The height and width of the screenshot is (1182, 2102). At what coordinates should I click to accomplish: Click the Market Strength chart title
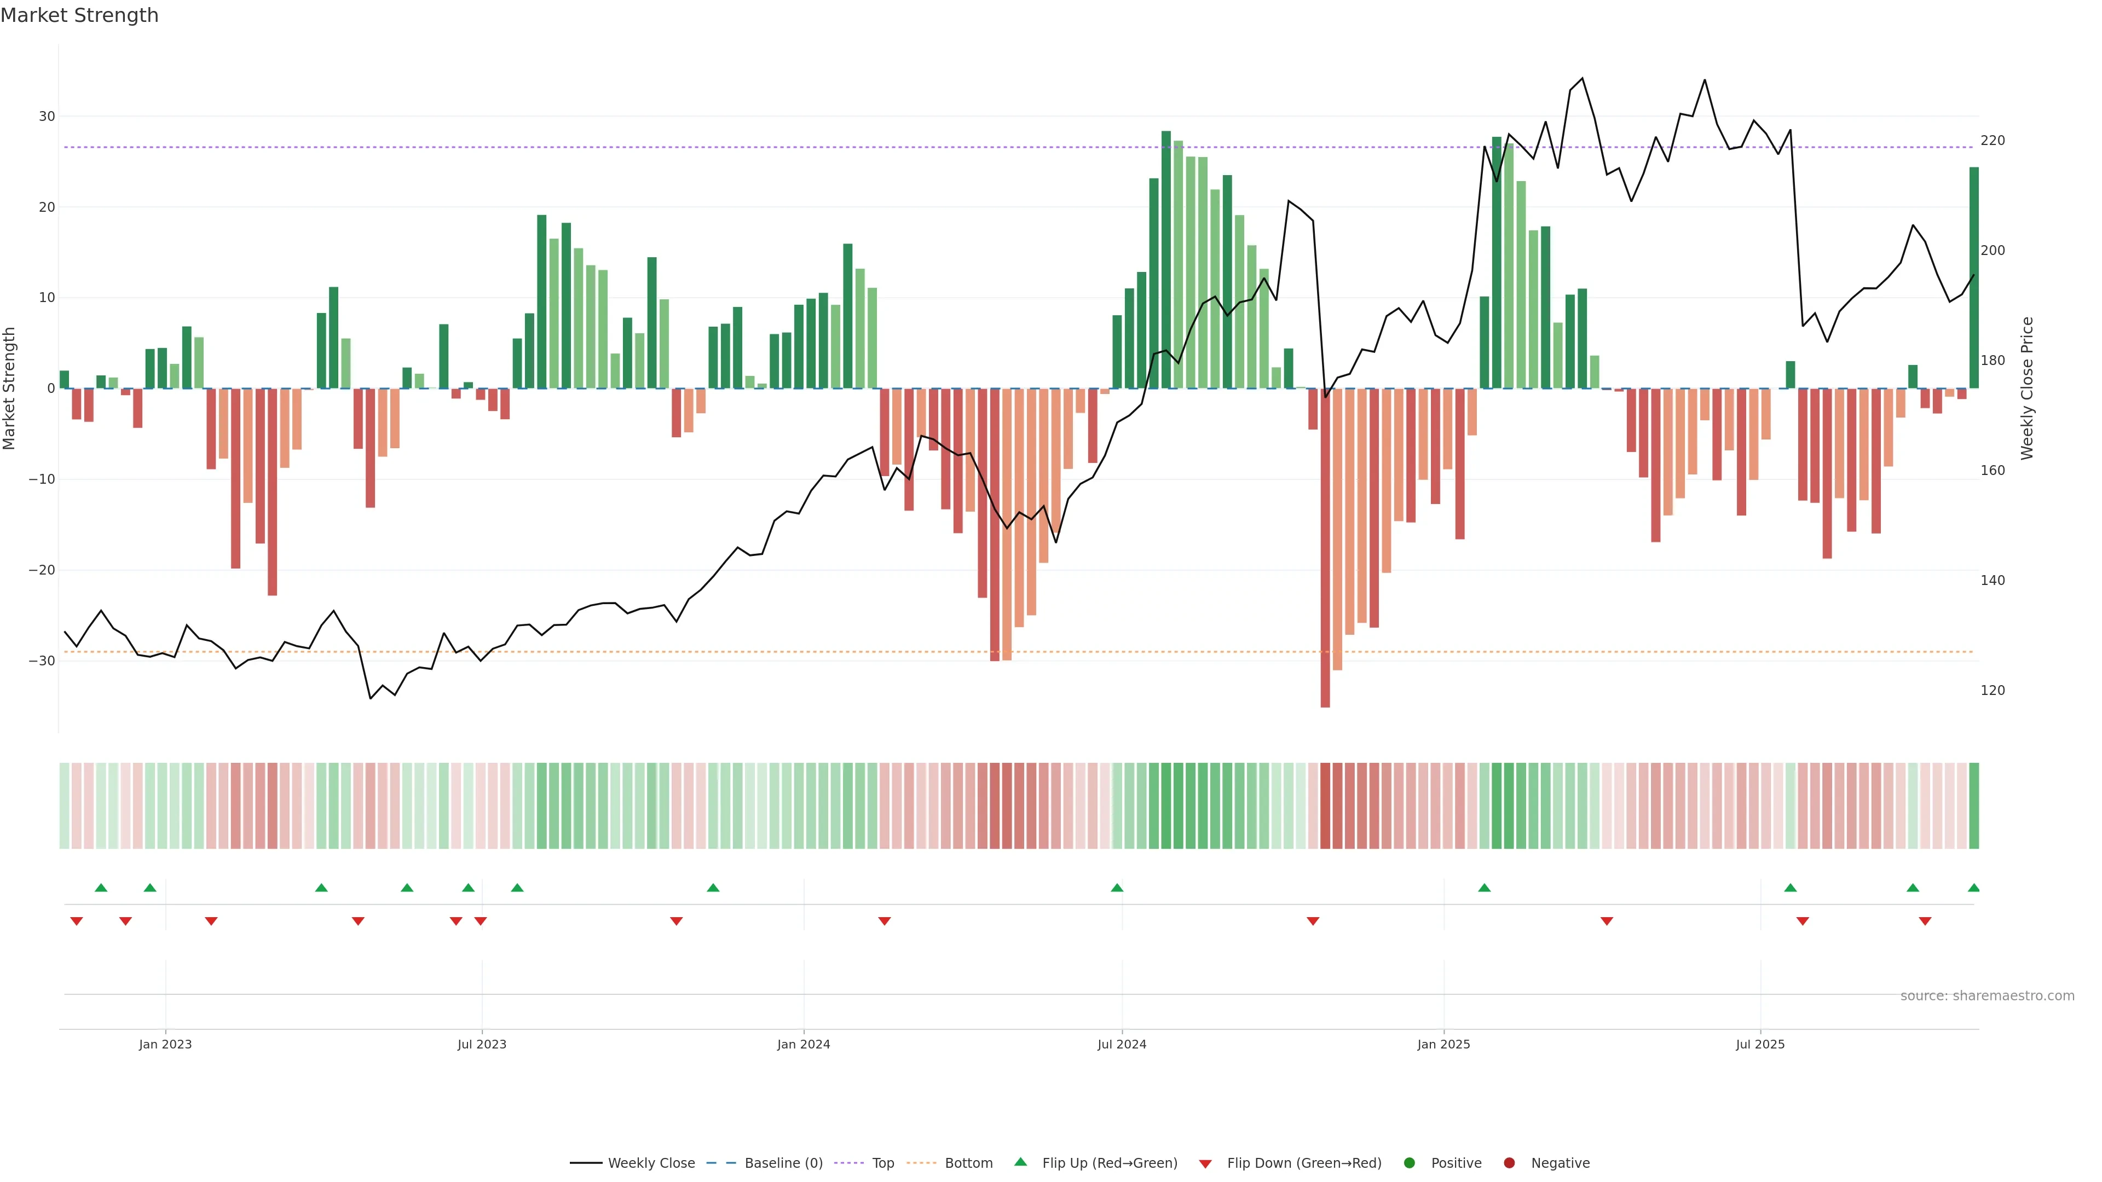coord(80,15)
